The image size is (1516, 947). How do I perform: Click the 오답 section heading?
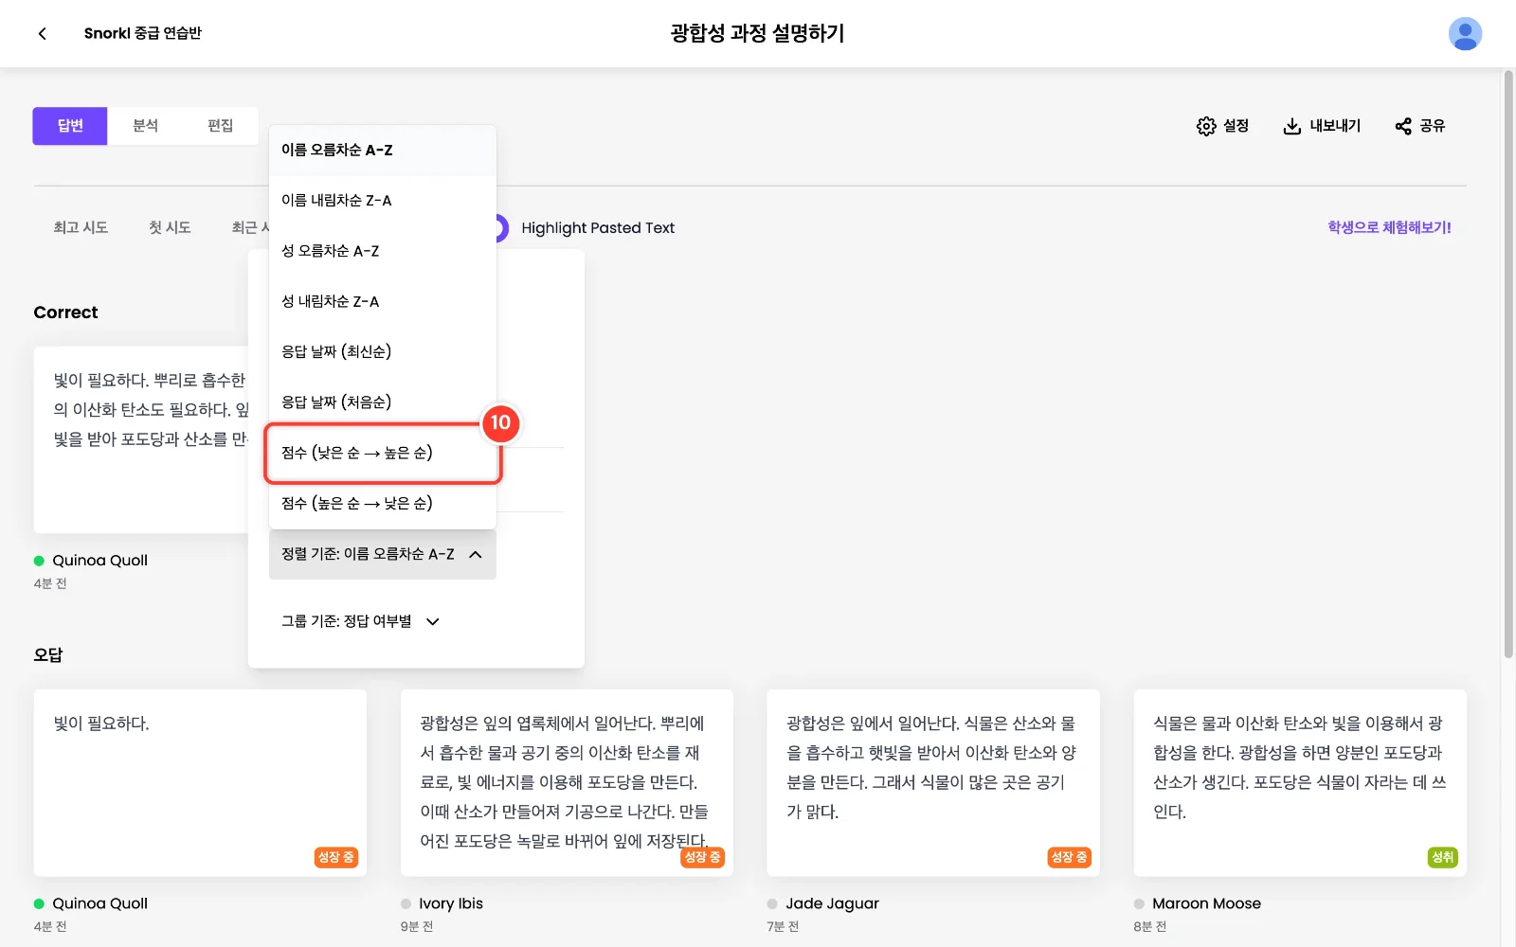48,654
